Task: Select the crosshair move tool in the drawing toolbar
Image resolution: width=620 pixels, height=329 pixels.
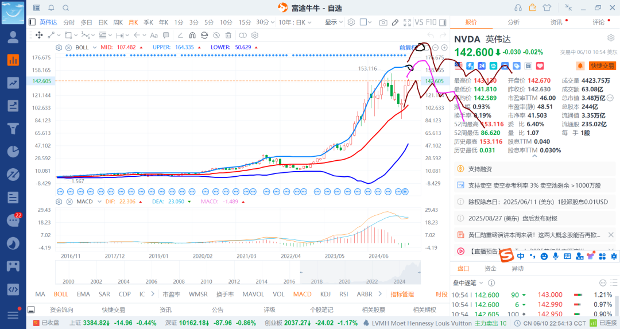Action: point(39,35)
